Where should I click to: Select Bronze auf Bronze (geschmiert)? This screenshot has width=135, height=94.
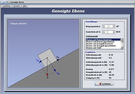pyautogui.click(x=103, y=42)
